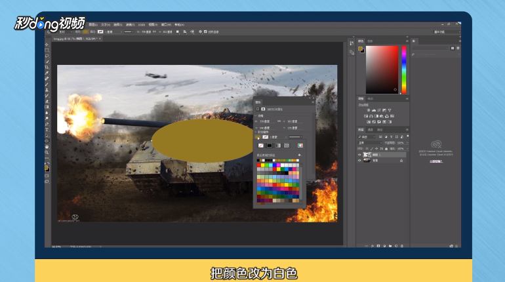Open the layer filter type dropdown
This screenshot has width=505, height=282.
[x=367, y=137]
